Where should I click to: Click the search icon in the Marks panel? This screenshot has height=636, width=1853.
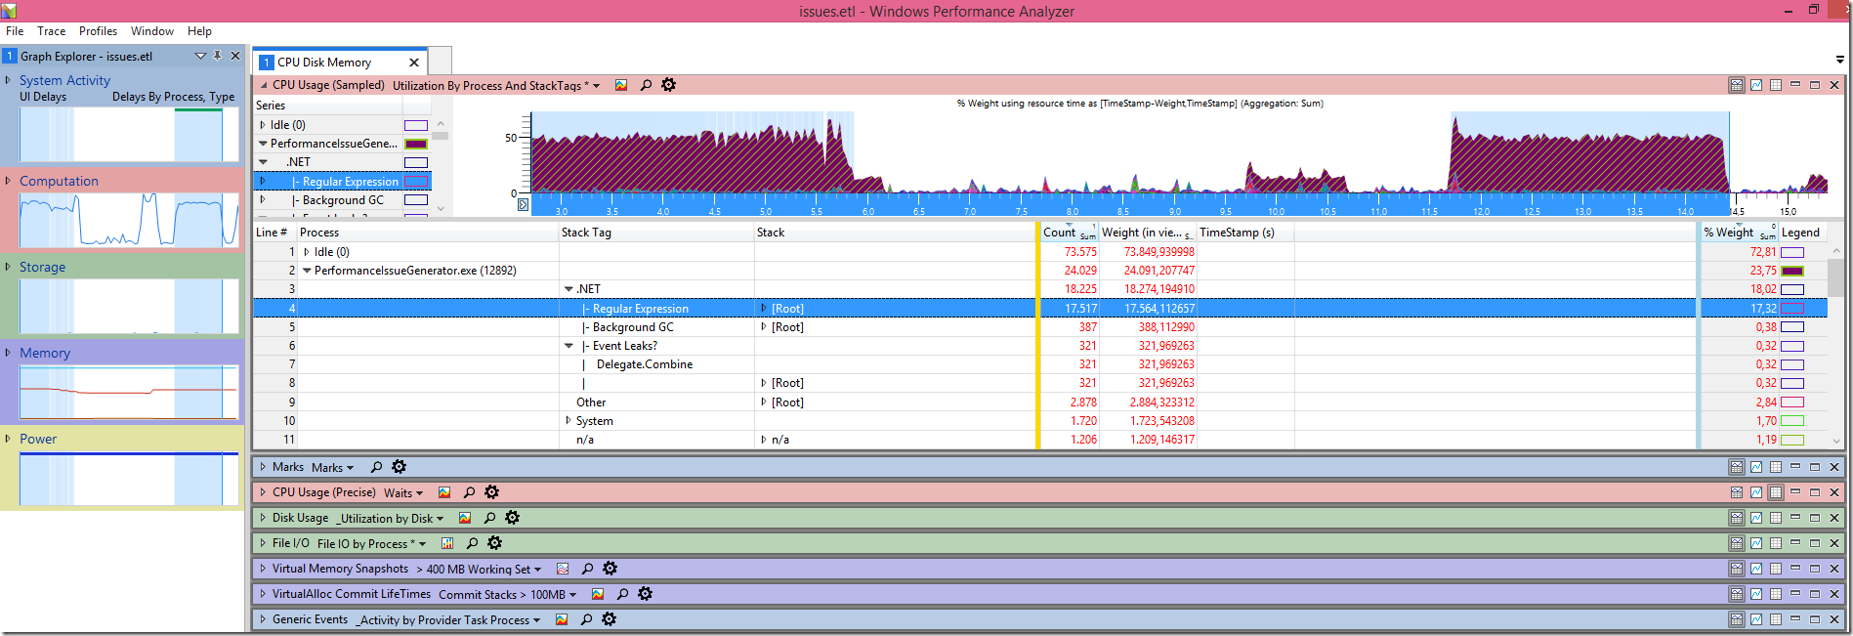coord(376,467)
